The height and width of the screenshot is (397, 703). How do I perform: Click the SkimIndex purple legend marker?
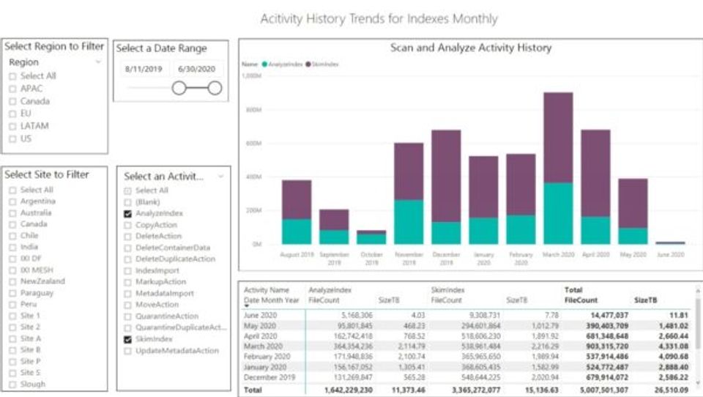coord(308,64)
